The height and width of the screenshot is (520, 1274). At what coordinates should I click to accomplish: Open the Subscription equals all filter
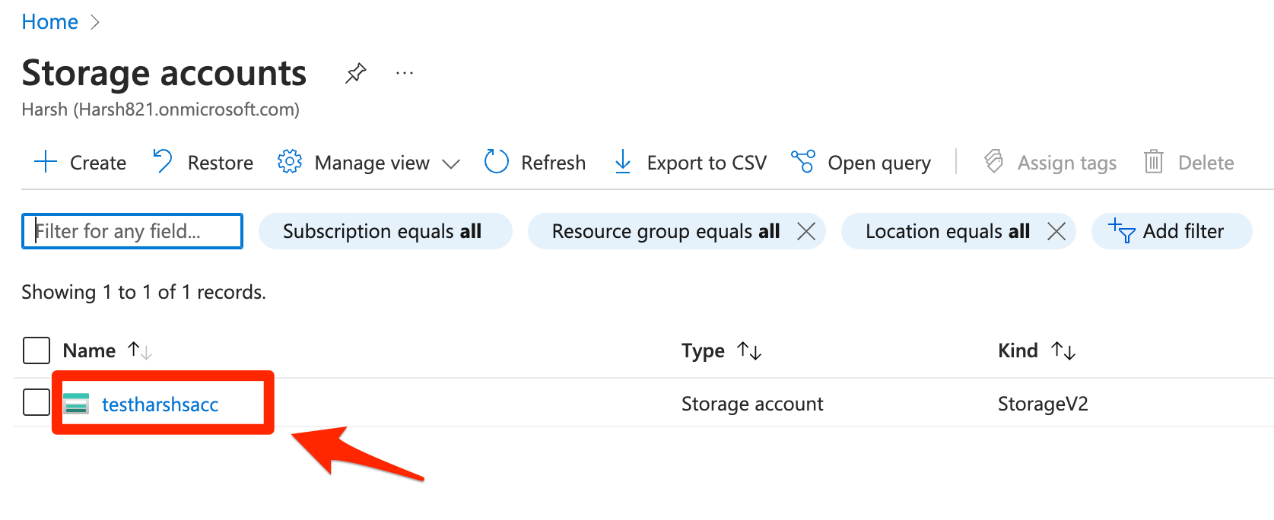click(386, 231)
